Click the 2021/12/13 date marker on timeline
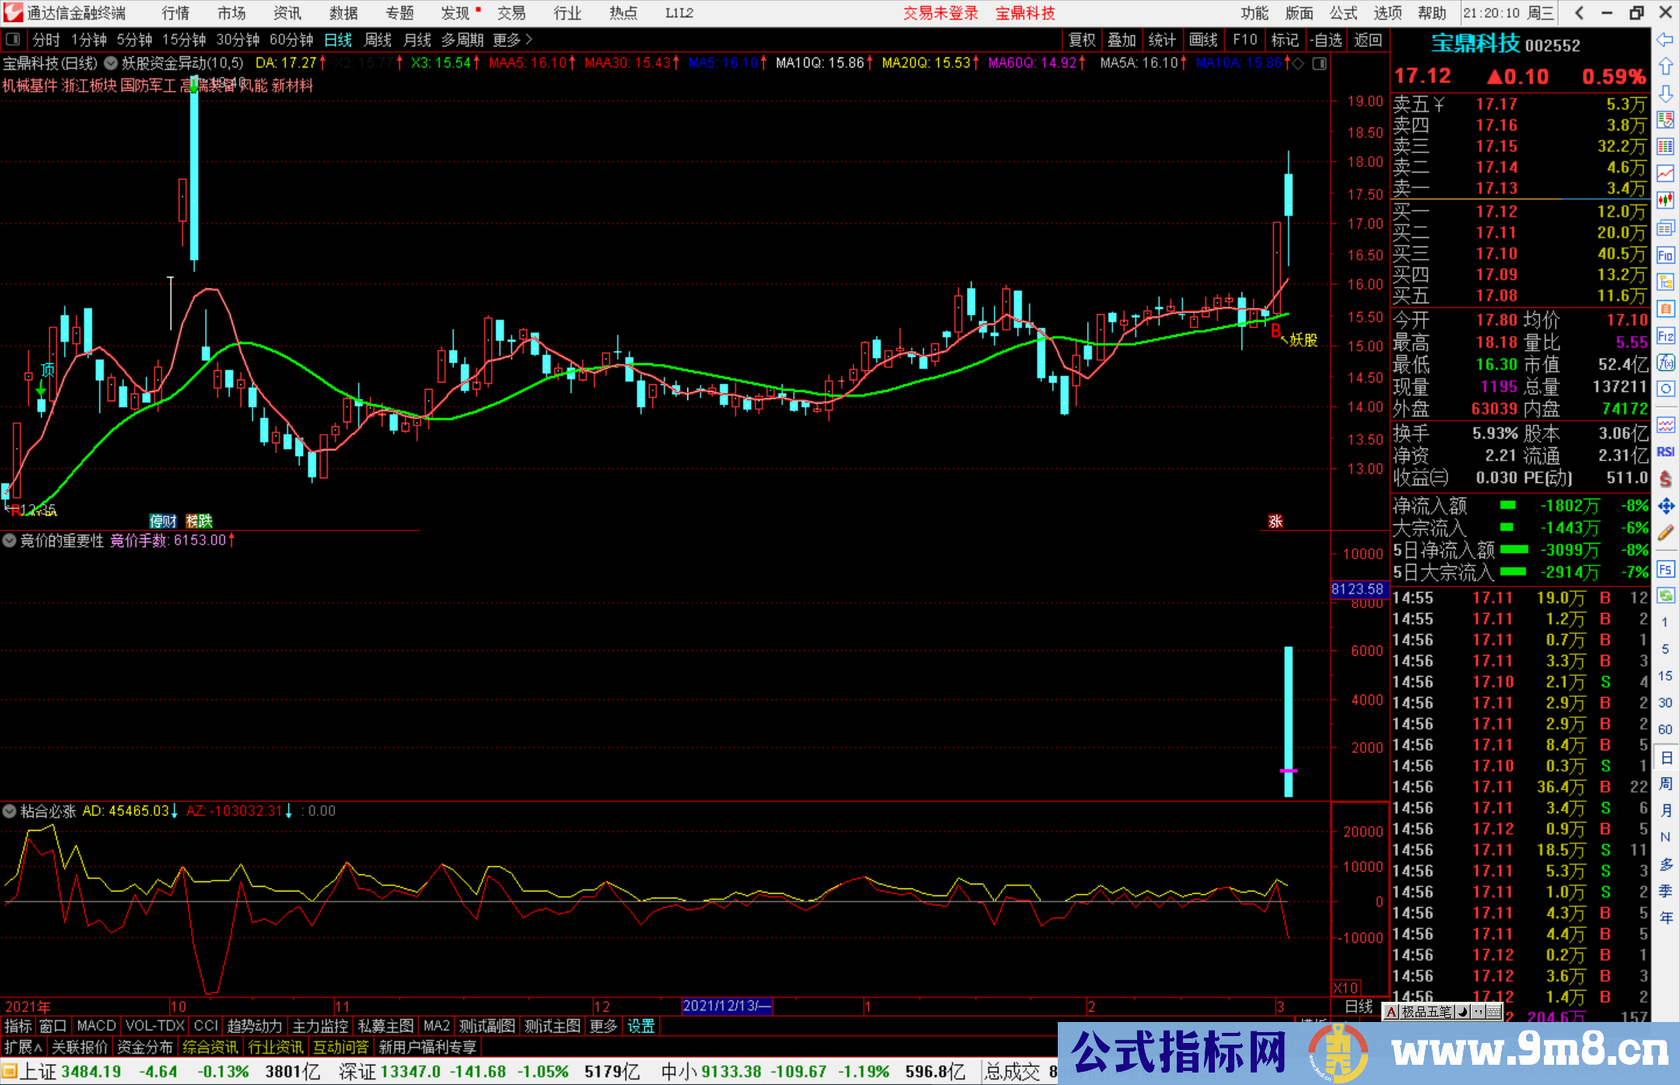This screenshot has width=1680, height=1085. click(725, 1006)
